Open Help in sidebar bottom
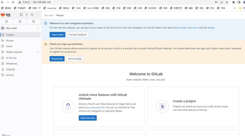The width and height of the screenshot is (245, 136). tap(6, 135)
